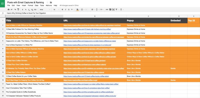Insert a comment
Image resolution: width=200 pixels, height=98 pixels.
tap(110, 9)
